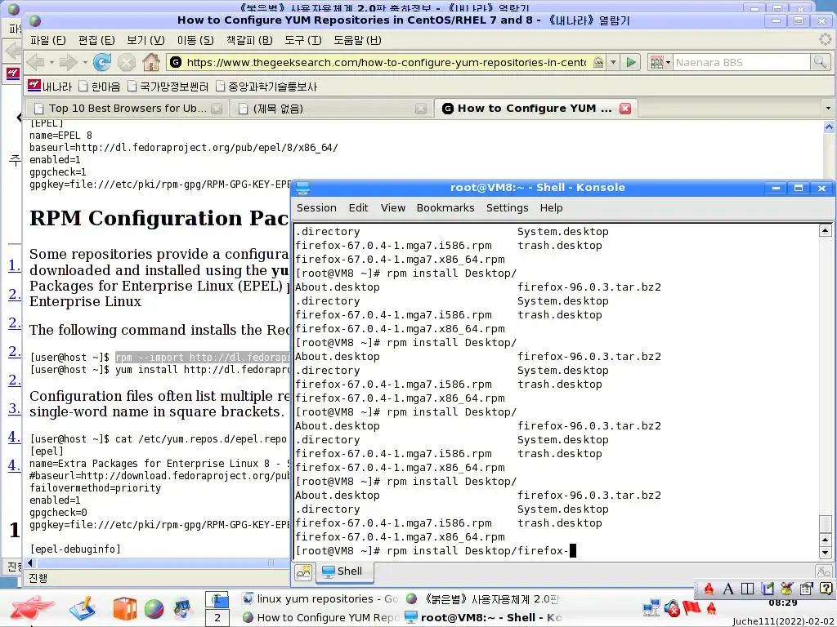Open the Konsole Settings menu
The image size is (837, 627).
[x=507, y=208]
